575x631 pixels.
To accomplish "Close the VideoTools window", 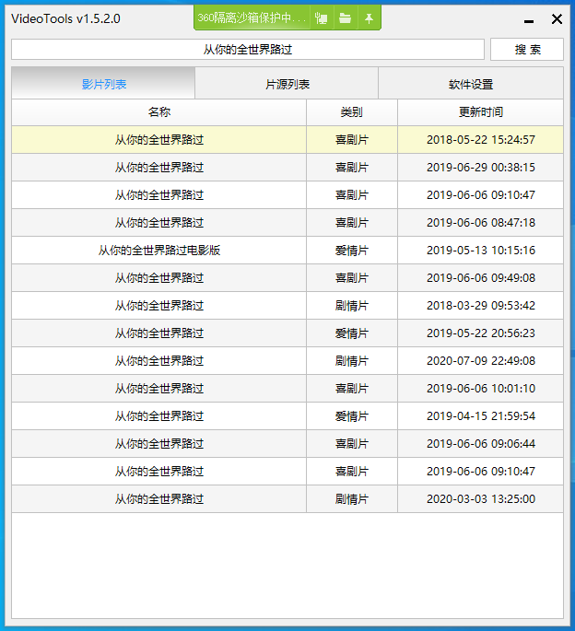I will (x=557, y=18).
